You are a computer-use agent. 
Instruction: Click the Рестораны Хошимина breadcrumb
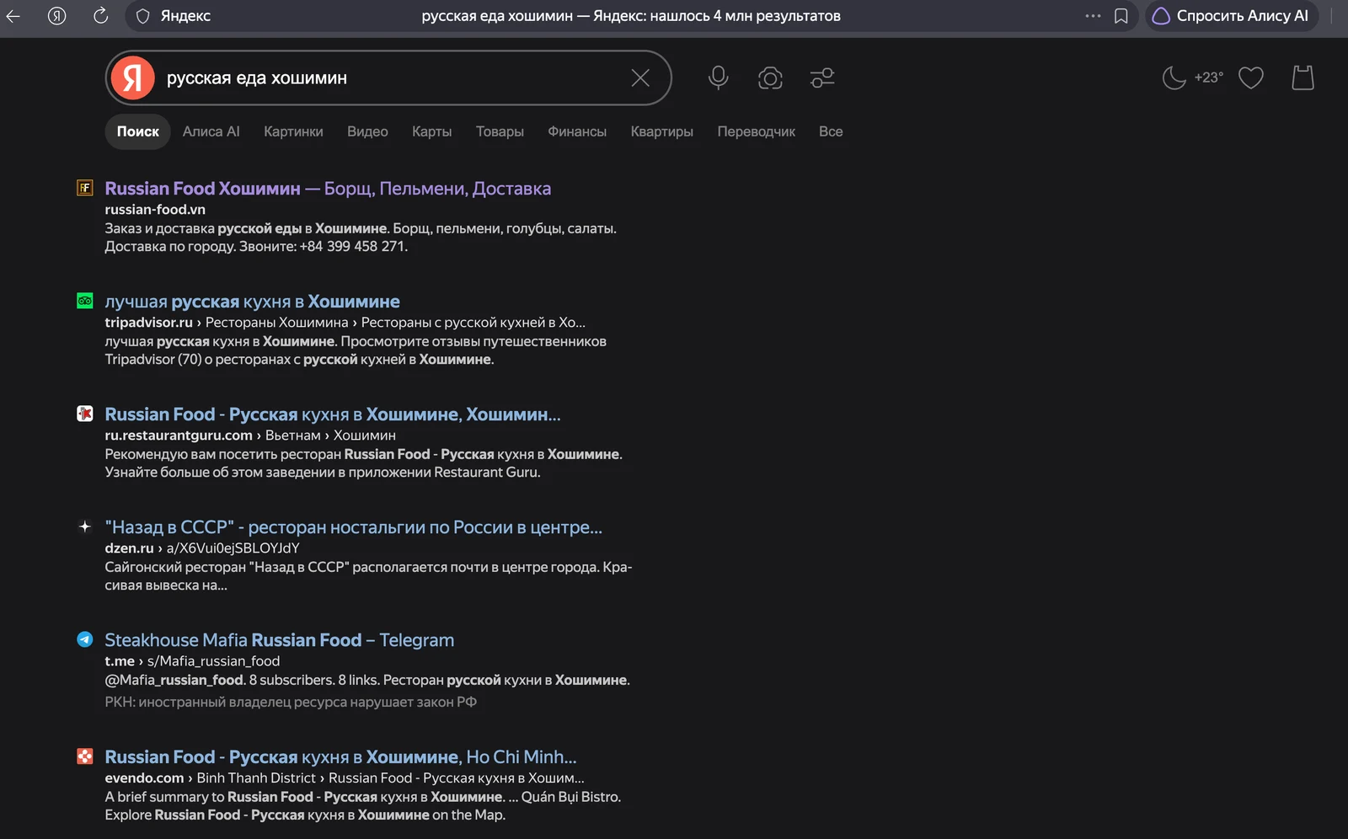pyautogui.click(x=277, y=323)
